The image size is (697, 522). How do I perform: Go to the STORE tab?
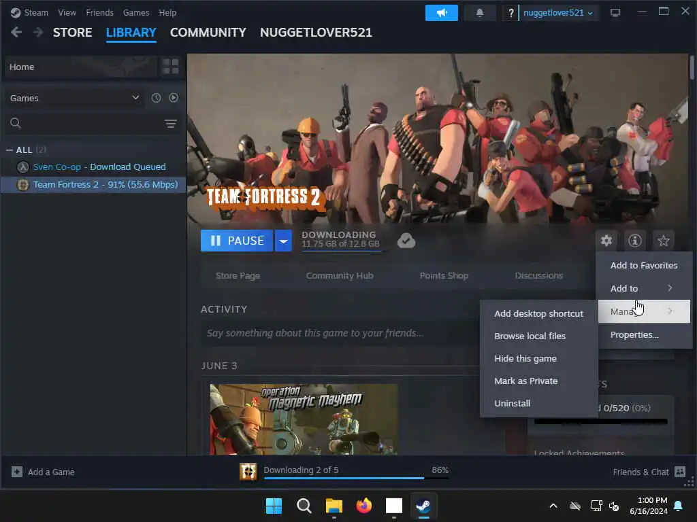tap(72, 33)
